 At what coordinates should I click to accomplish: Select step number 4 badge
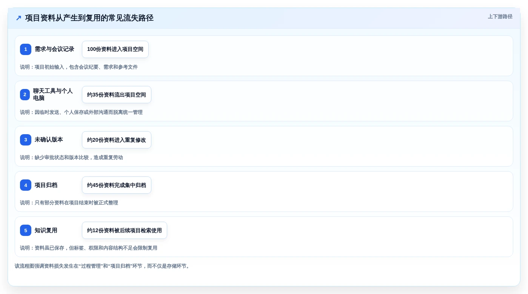[26, 185]
